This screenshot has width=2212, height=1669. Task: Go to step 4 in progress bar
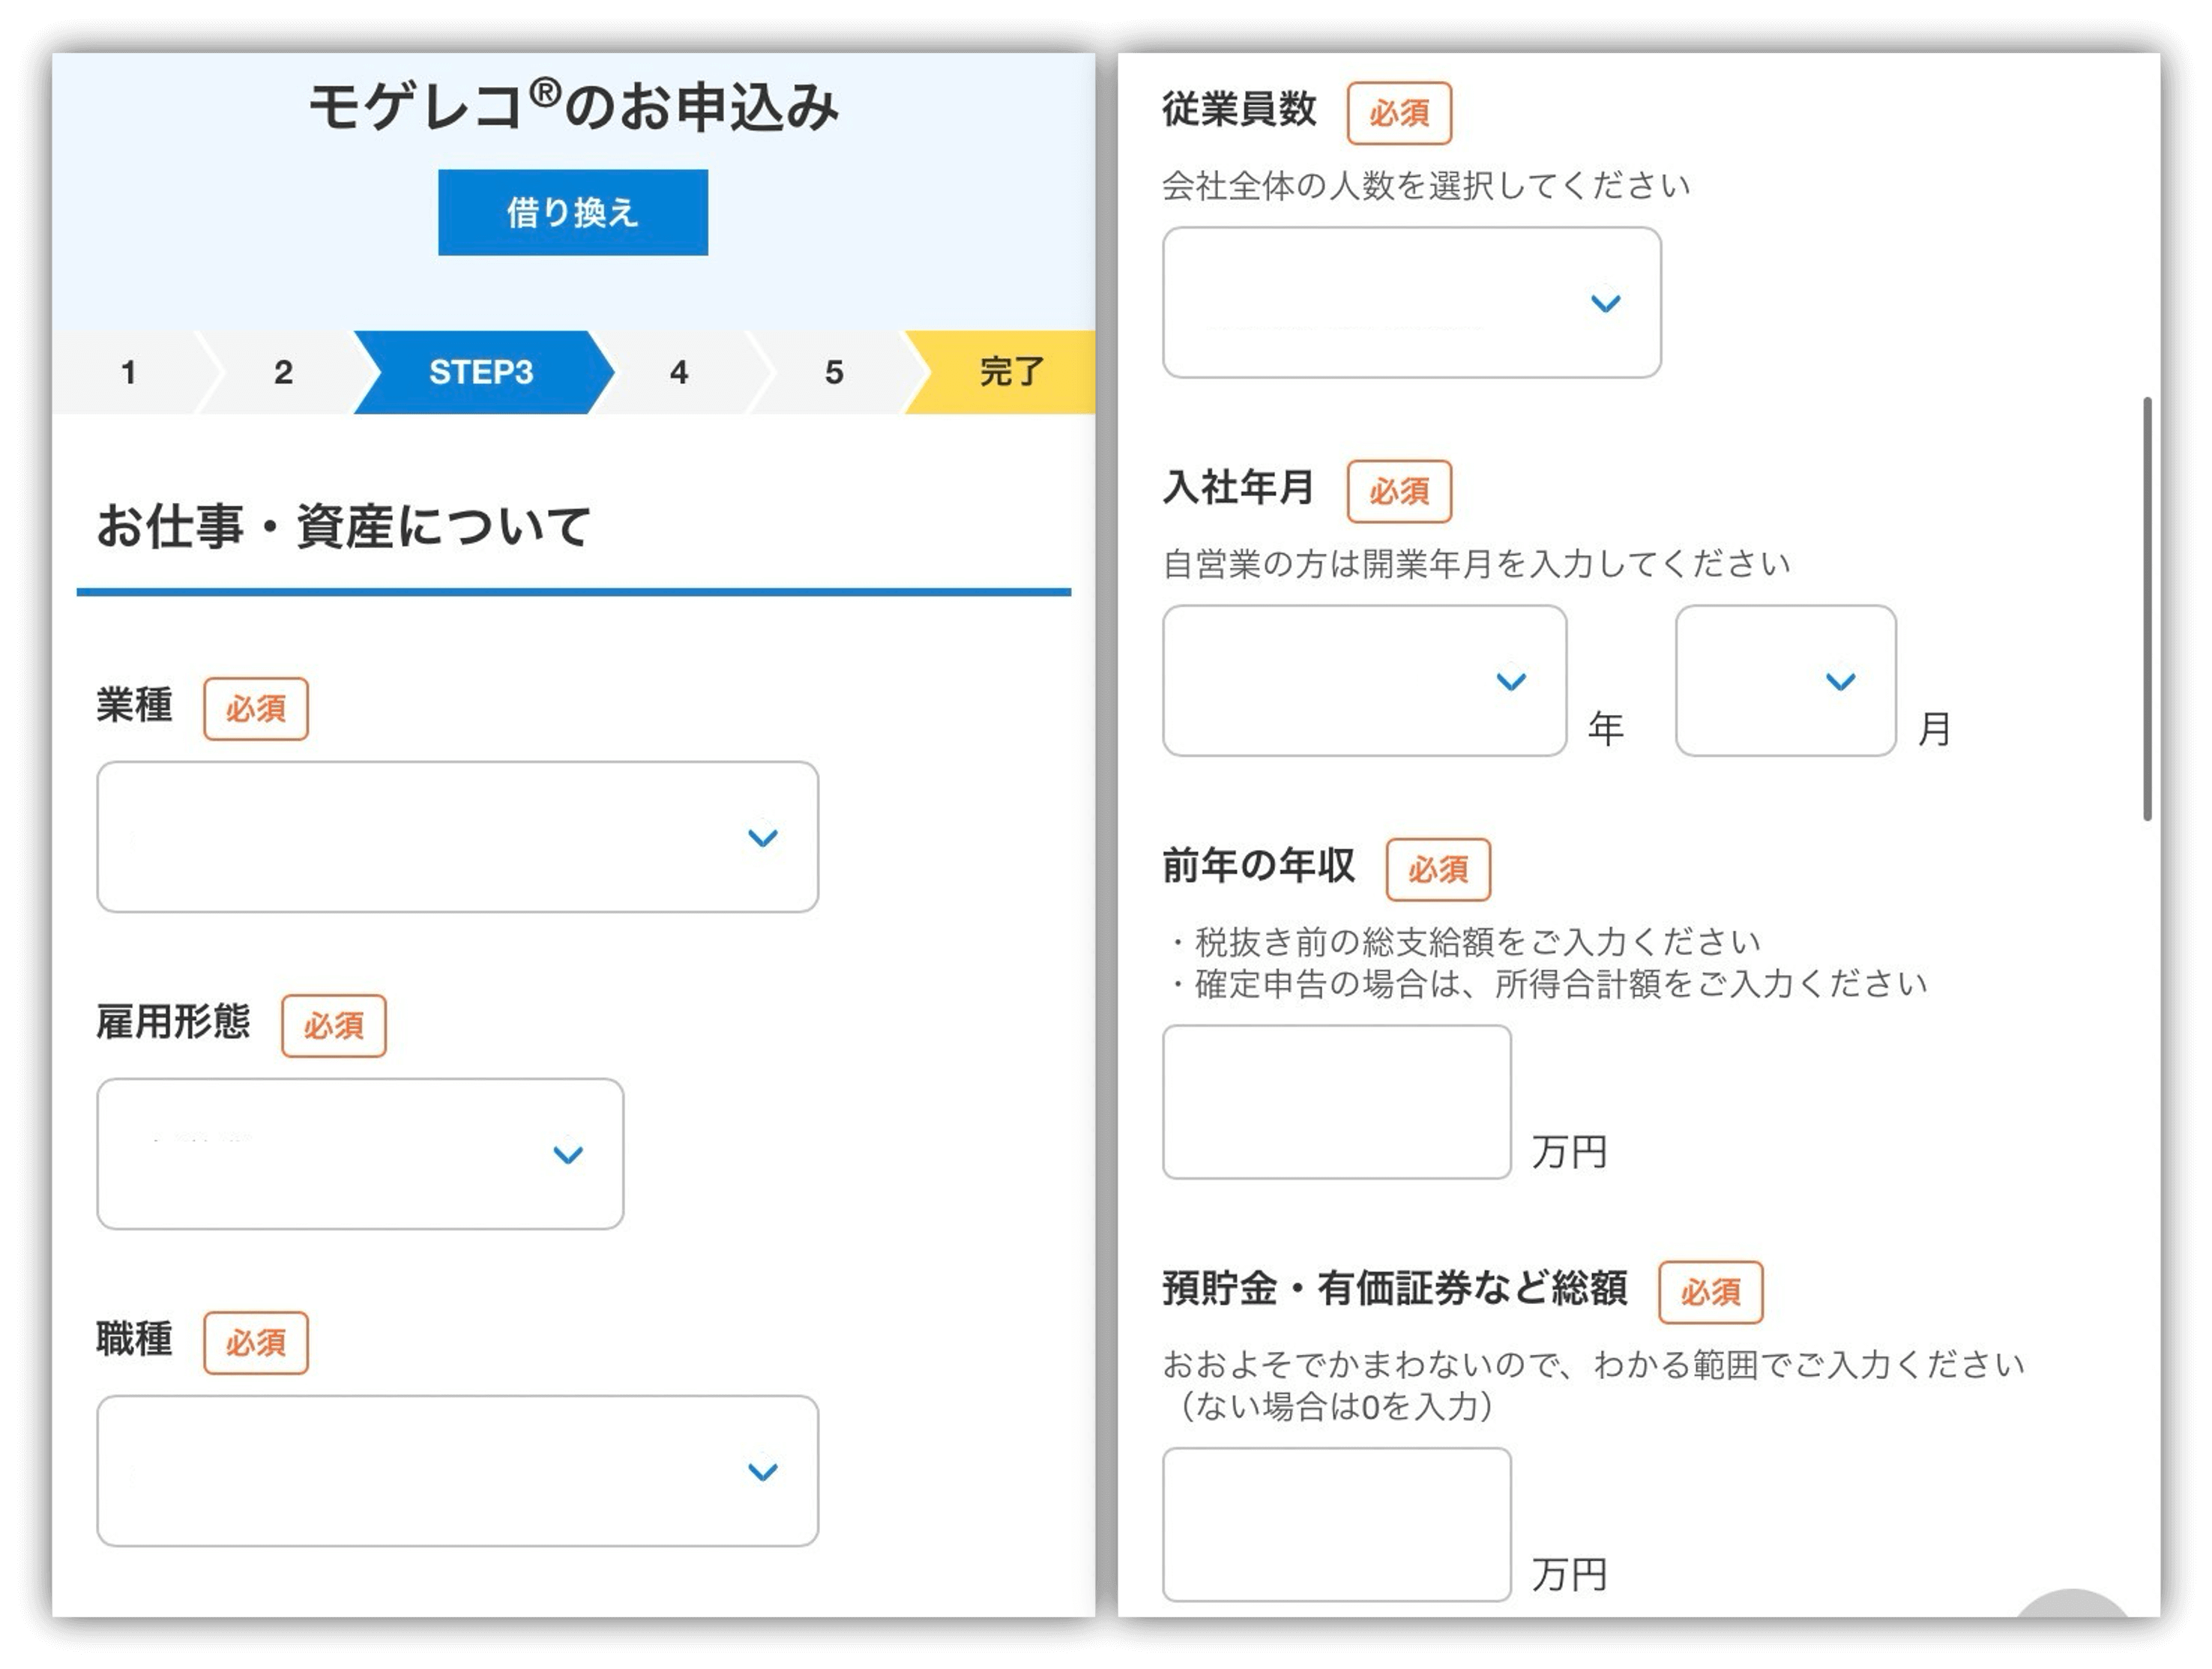679,372
